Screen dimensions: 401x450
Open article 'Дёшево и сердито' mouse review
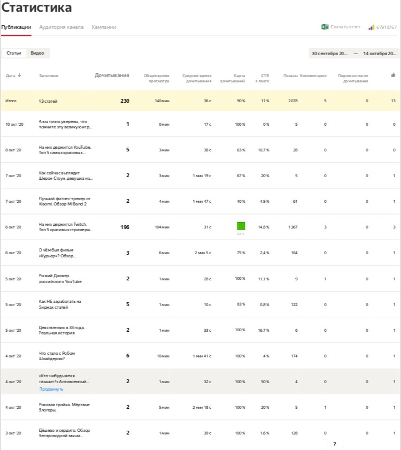[65, 433]
